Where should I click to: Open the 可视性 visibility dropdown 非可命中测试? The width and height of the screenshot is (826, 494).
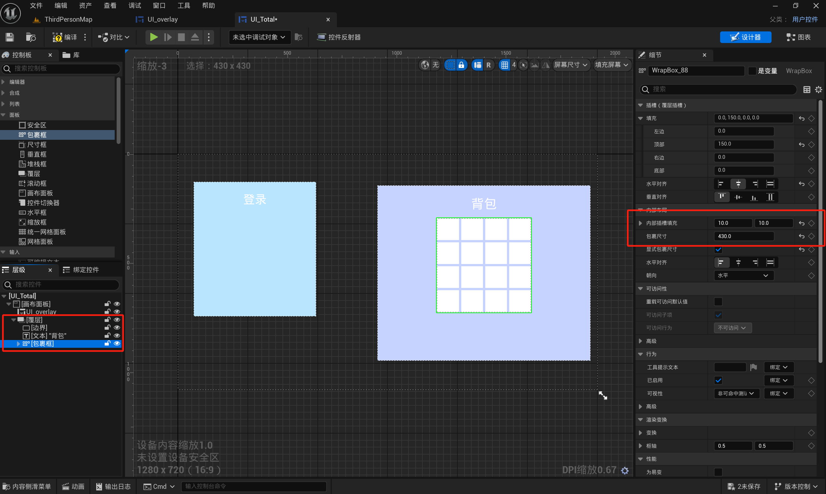pos(736,393)
